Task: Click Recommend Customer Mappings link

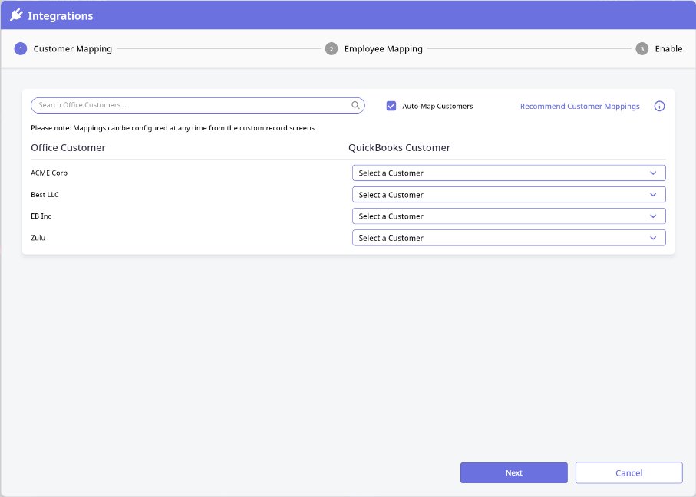Action: [579, 106]
